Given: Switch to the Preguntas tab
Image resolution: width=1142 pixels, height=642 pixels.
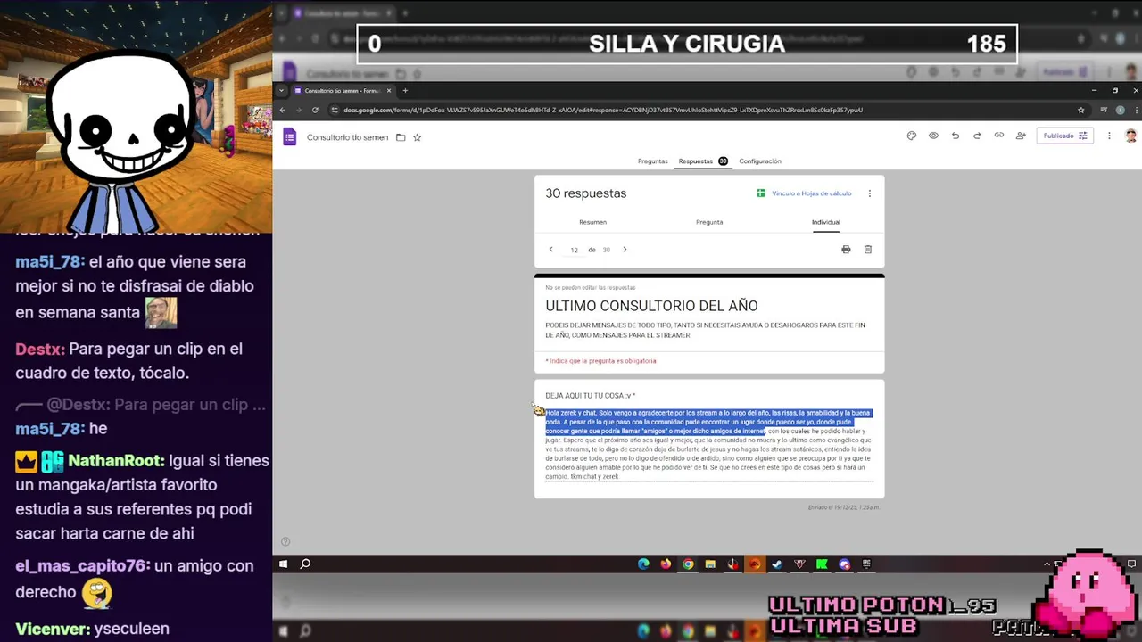Looking at the screenshot, I should 652,161.
